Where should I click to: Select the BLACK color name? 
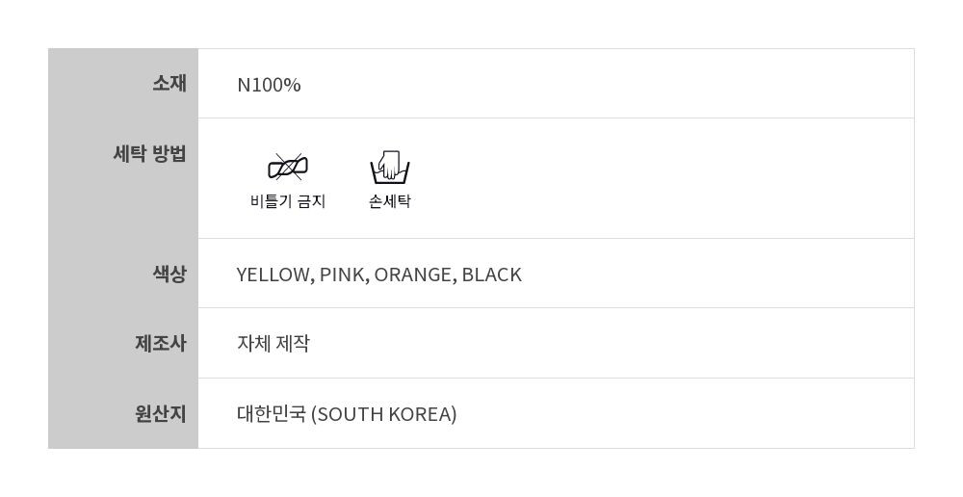point(491,275)
